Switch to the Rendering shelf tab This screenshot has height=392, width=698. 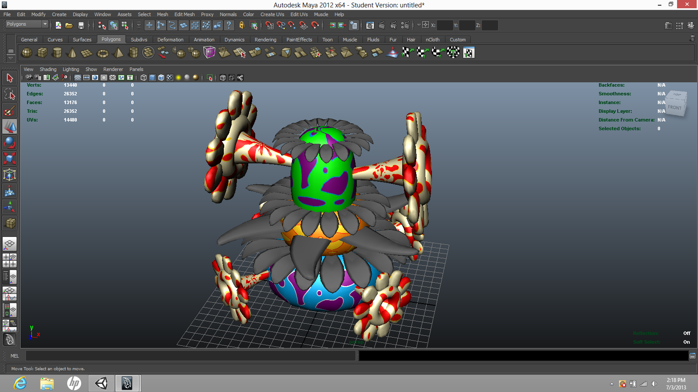265,40
